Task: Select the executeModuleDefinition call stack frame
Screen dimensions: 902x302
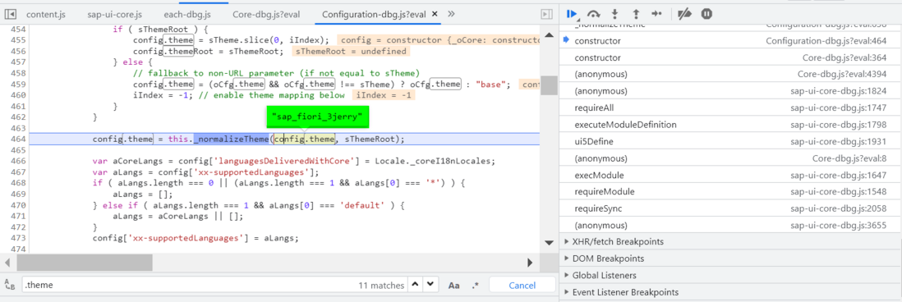Action: tap(730, 125)
